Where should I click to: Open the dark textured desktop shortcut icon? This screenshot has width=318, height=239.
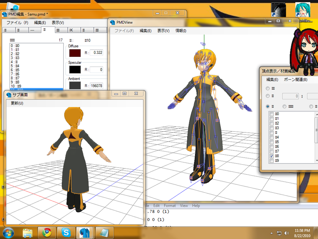tap(279, 10)
